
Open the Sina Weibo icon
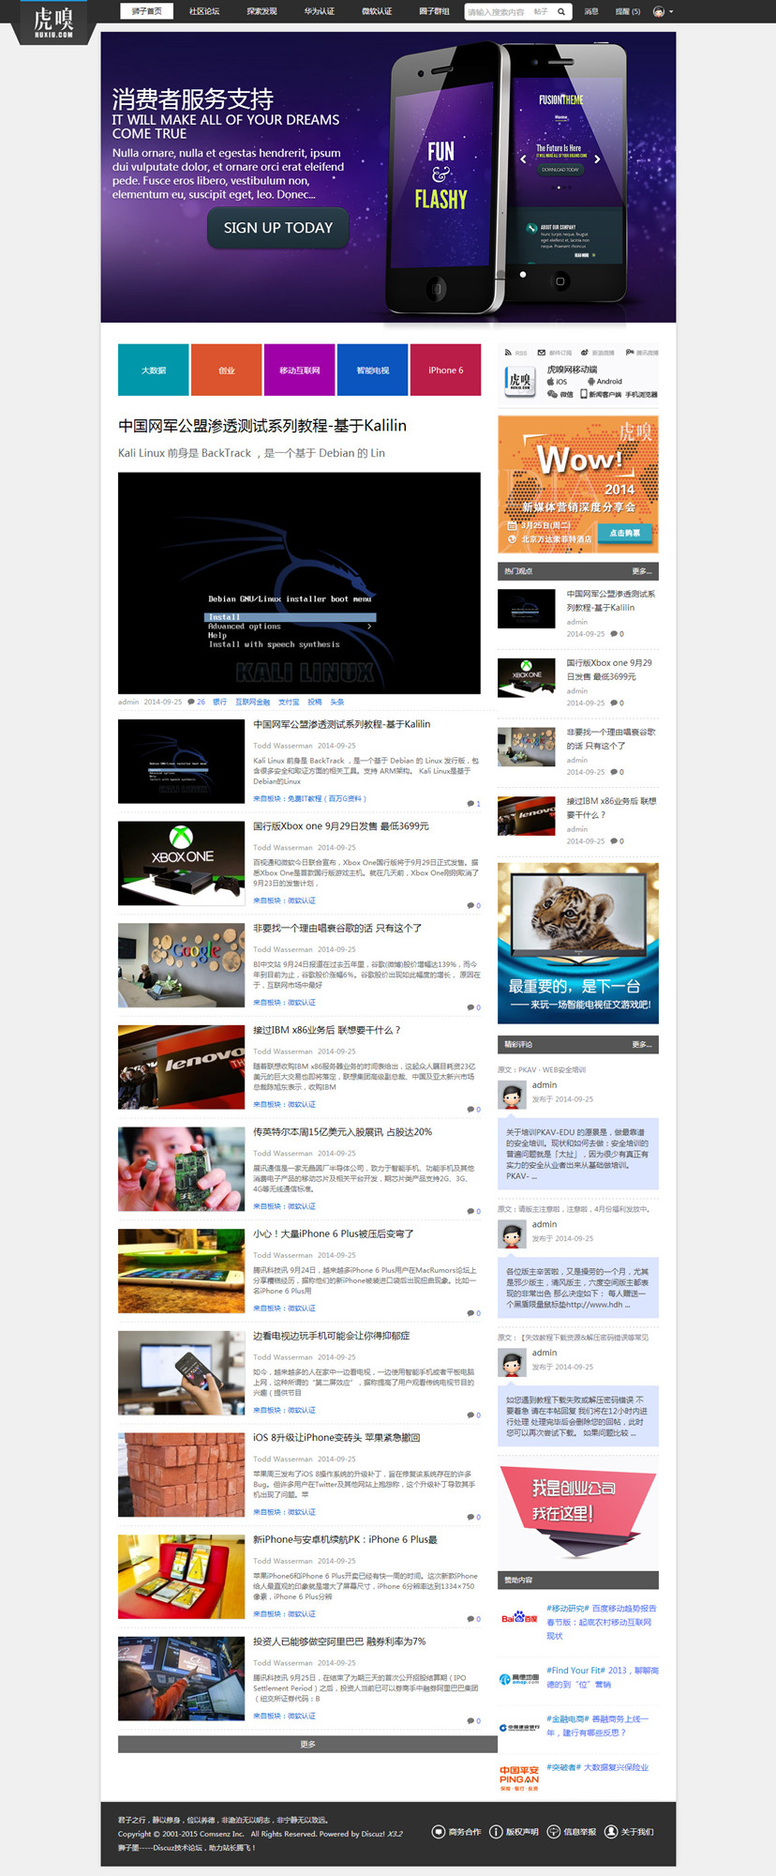pos(585,353)
